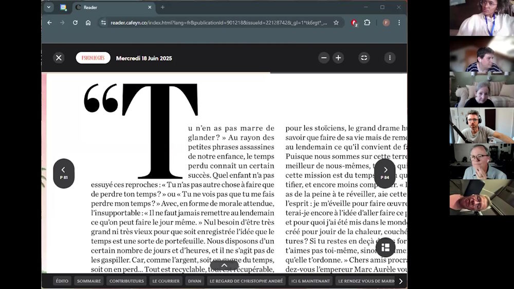This screenshot has width=514, height=289.
Task: Select the CONTRIBUTEURS section
Action: (x=126, y=281)
